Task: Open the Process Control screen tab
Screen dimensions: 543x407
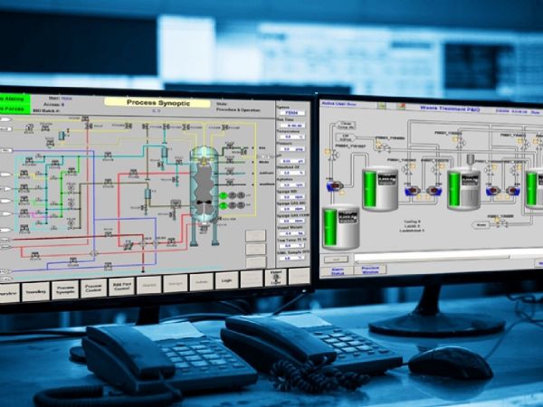Action: (x=92, y=289)
